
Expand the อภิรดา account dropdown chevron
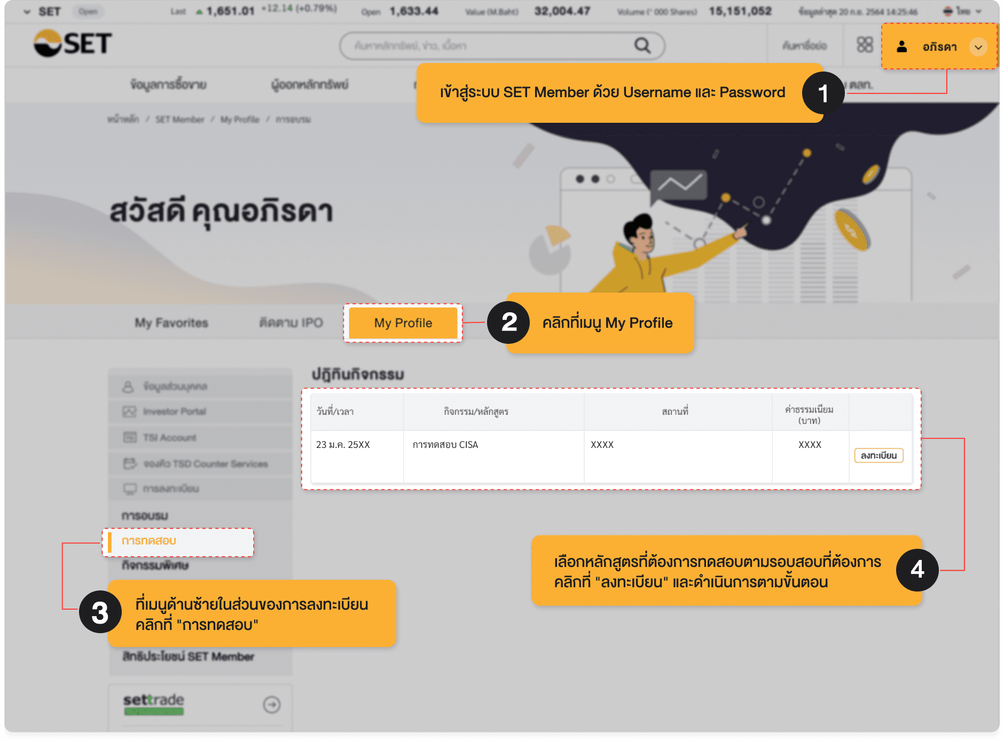tap(978, 47)
